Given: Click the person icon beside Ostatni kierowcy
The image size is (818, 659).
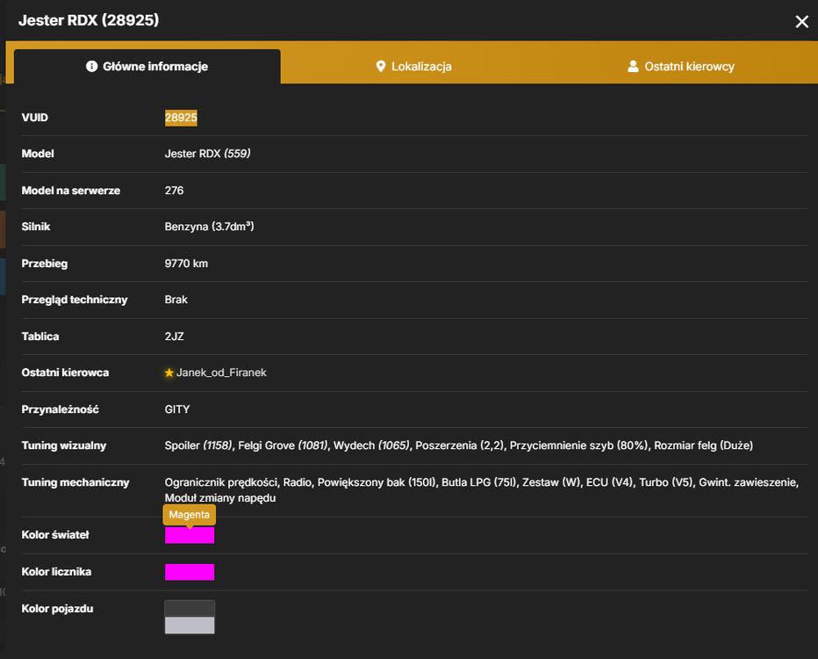Looking at the screenshot, I should [633, 66].
